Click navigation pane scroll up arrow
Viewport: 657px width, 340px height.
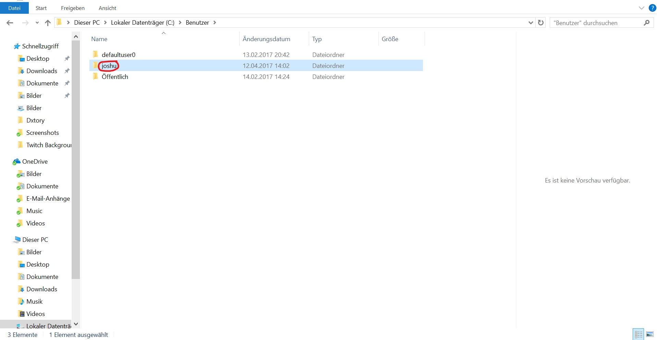pyautogui.click(x=76, y=36)
